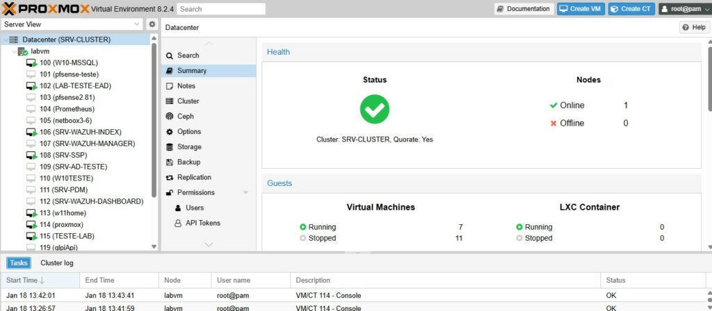712x311 pixels.
Task: Select the End Time column header
Action: point(119,280)
